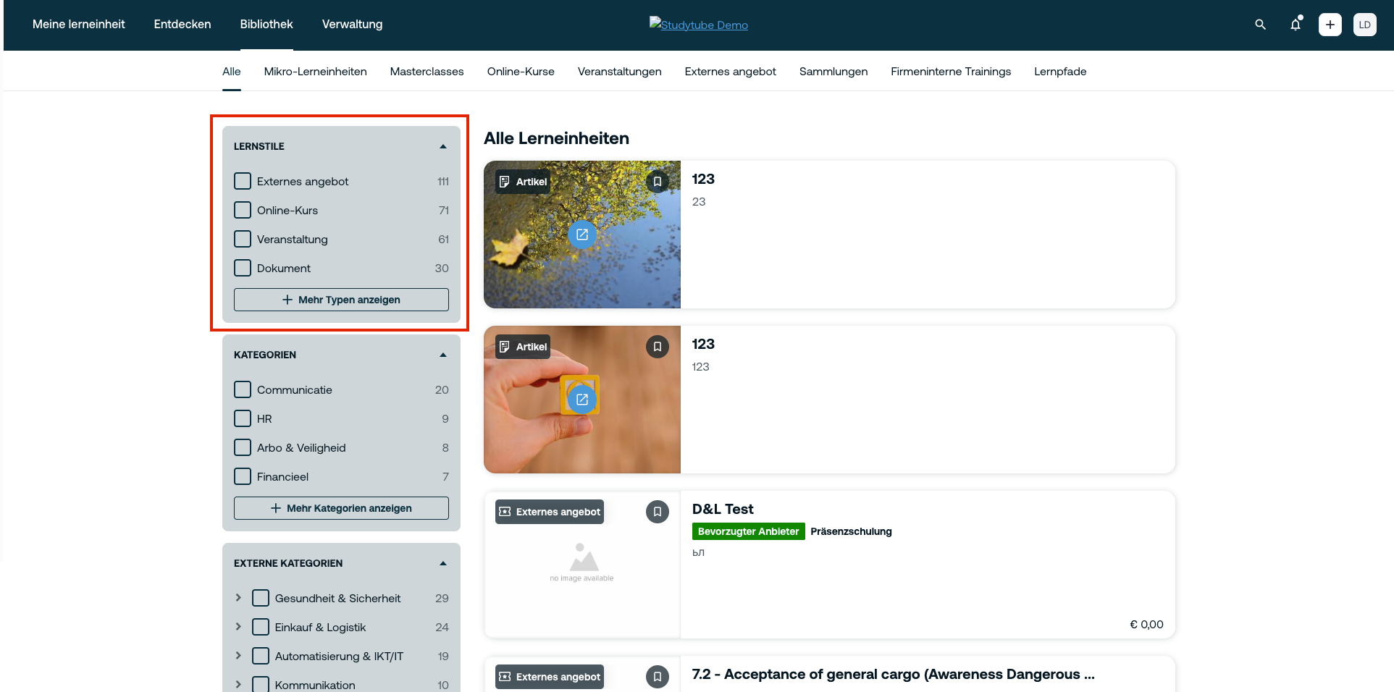Screen dimensions: 1394x692
Task: Check the Automatisierung & IKT/IT checkbox
Action: click(261, 656)
